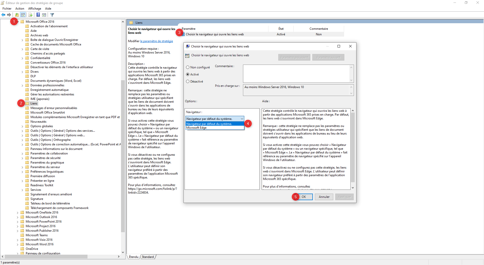The height and width of the screenshot is (265, 484).
Task: Expand the Divers tree node
Action: (22, 72)
